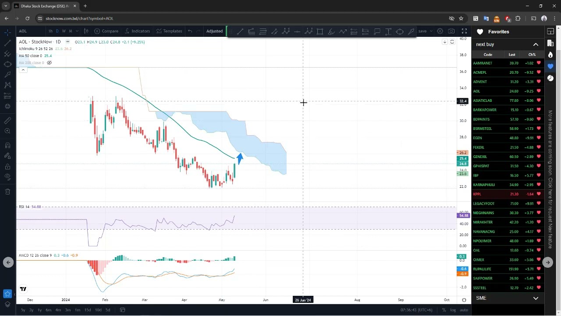The width and height of the screenshot is (561, 316).
Task: Pick the trend line in floating drawing toolbar
Action: pos(240,31)
